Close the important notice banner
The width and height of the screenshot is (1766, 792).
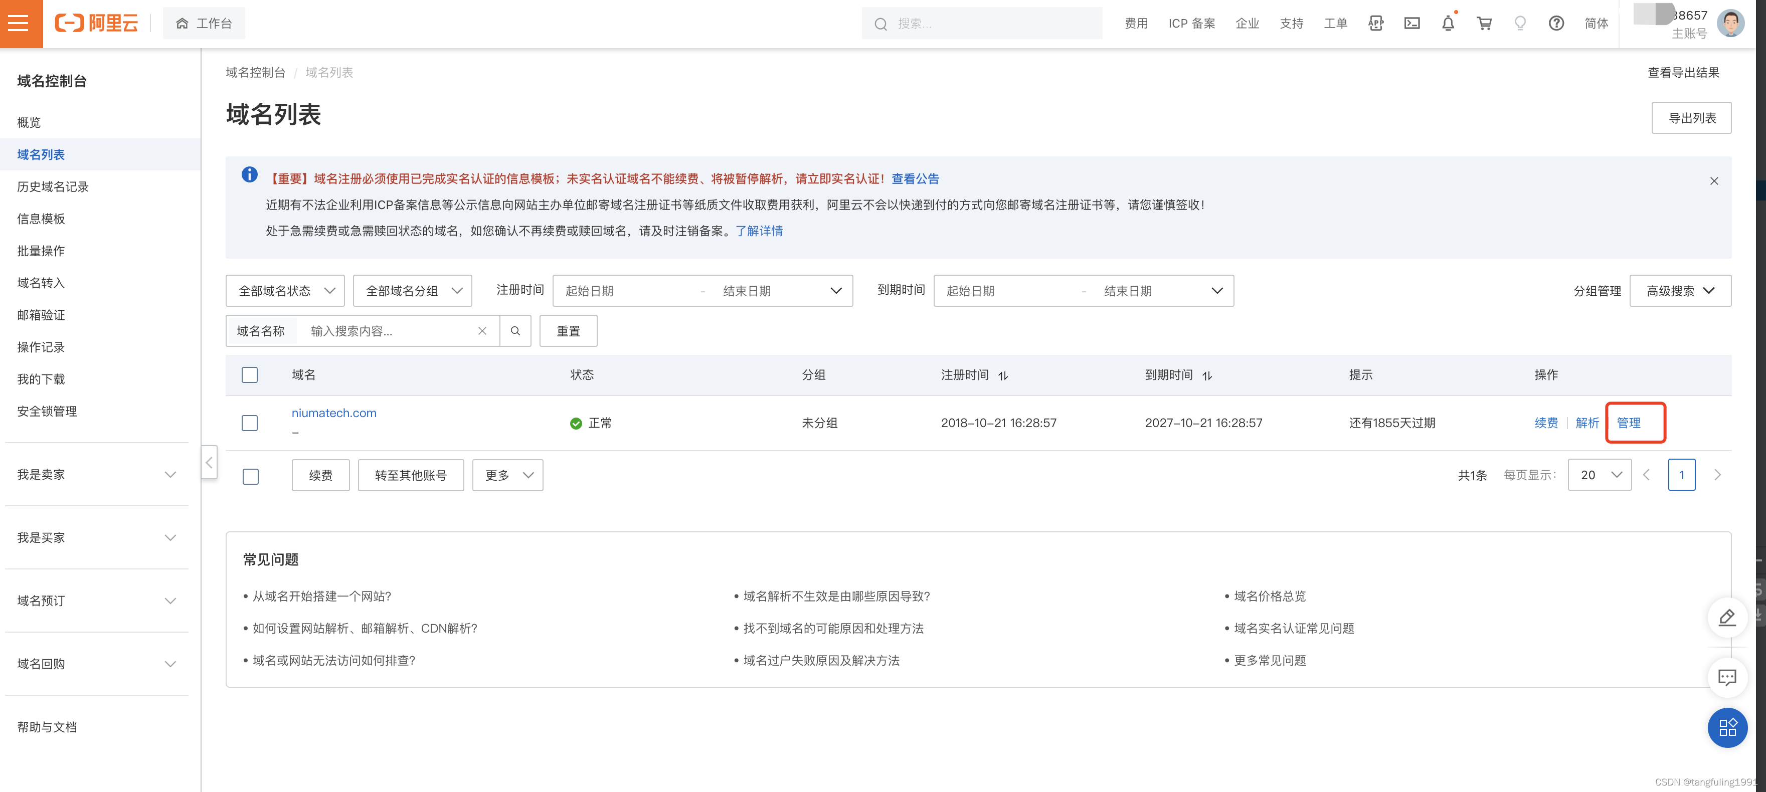coord(1714,181)
